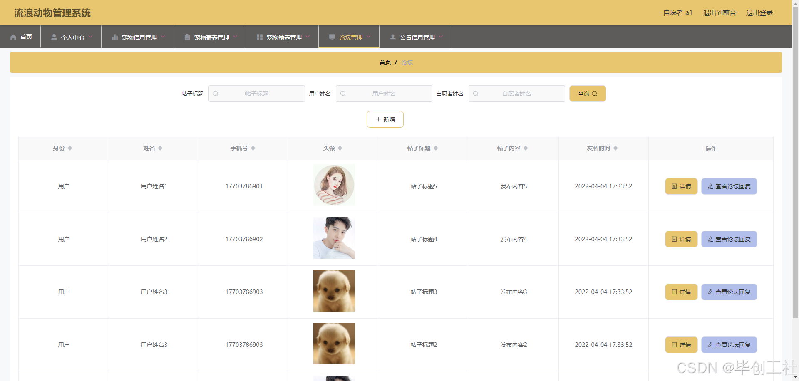The height and width of the screenshot is (381, 799).
Task: Open the 个人中心 menu
Action: (x=71, y=37)
